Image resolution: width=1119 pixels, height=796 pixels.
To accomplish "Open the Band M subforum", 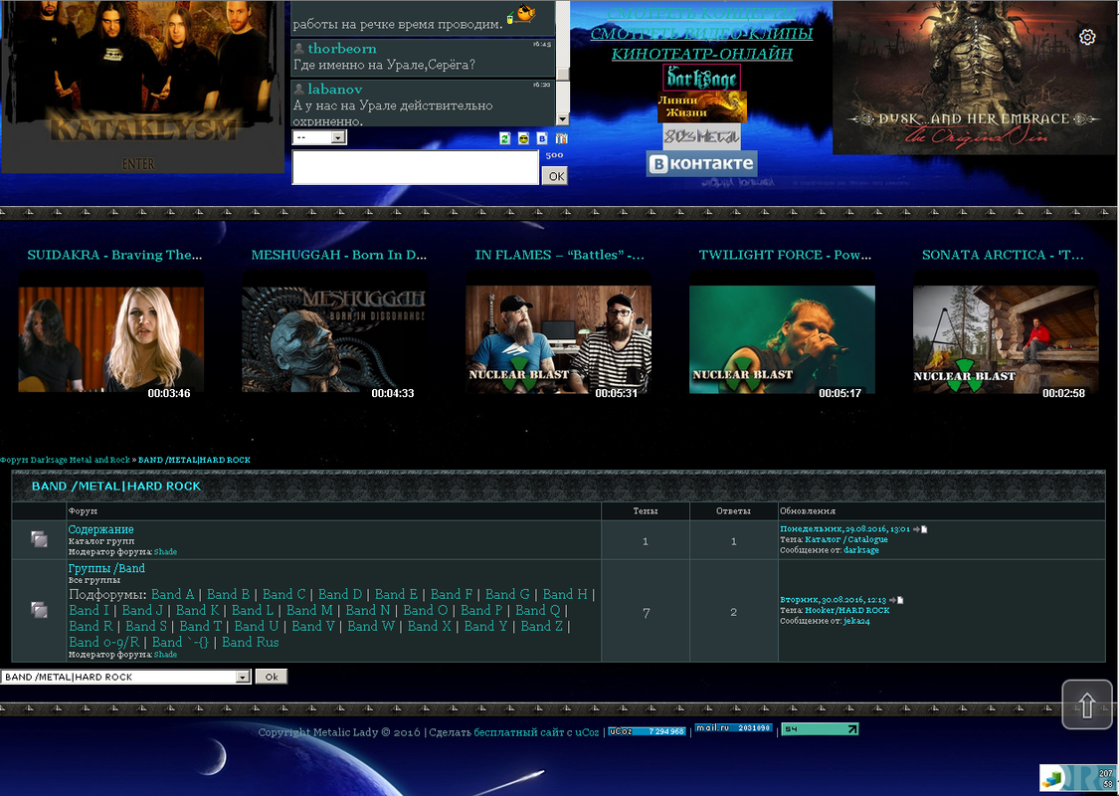I will (x=309, y=610).
